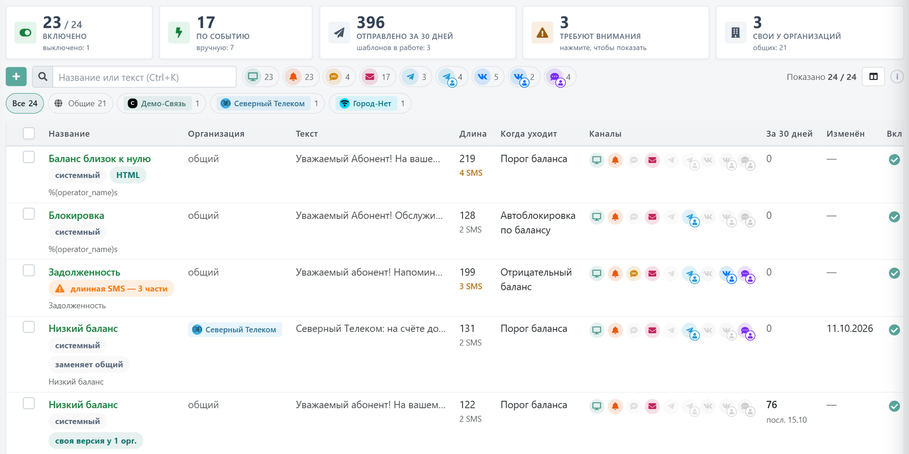
Task: Click the magnifier search icon
Action: (43, 77)
